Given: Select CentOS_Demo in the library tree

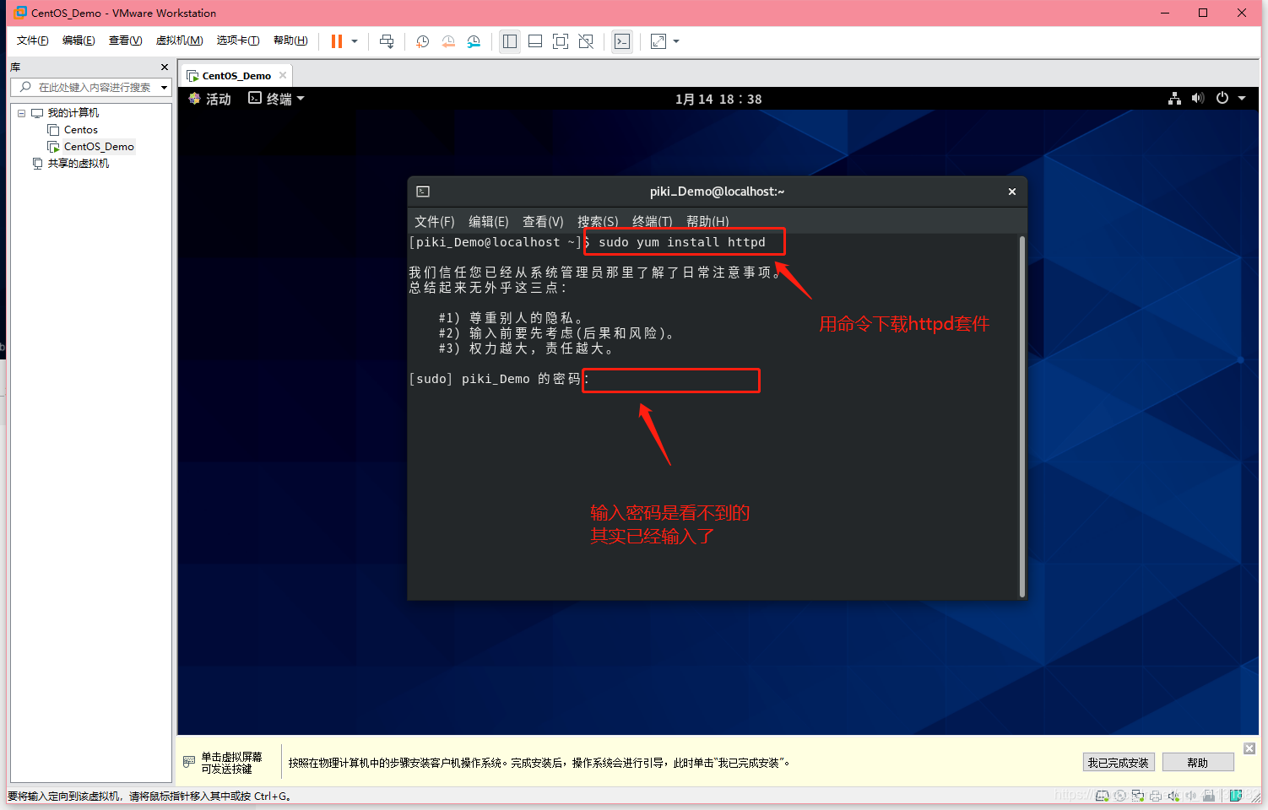Looking at the screenshot, I should [x=99, y=147].
